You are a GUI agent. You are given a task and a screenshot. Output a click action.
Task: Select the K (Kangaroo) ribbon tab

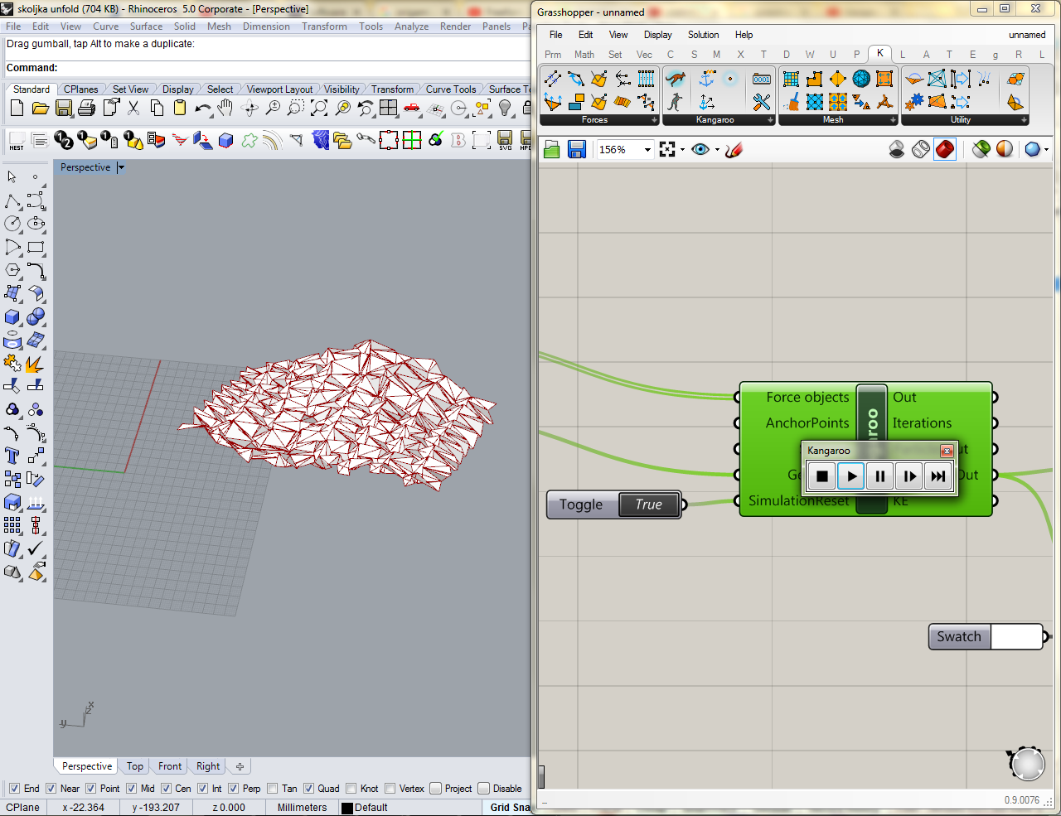click(x=879, y=54)
